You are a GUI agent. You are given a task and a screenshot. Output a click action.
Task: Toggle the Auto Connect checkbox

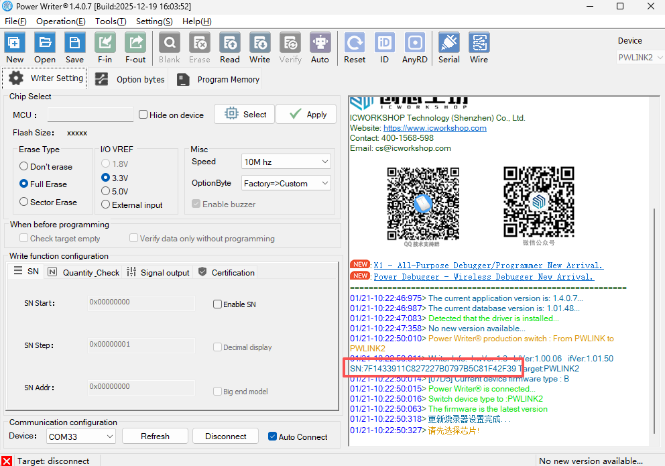[272, 436]
